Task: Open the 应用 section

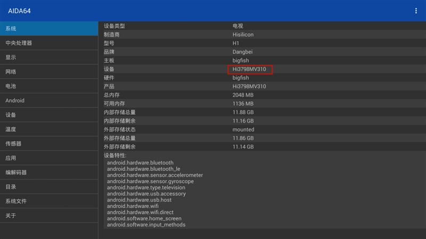Action: [x=49, y=158]
